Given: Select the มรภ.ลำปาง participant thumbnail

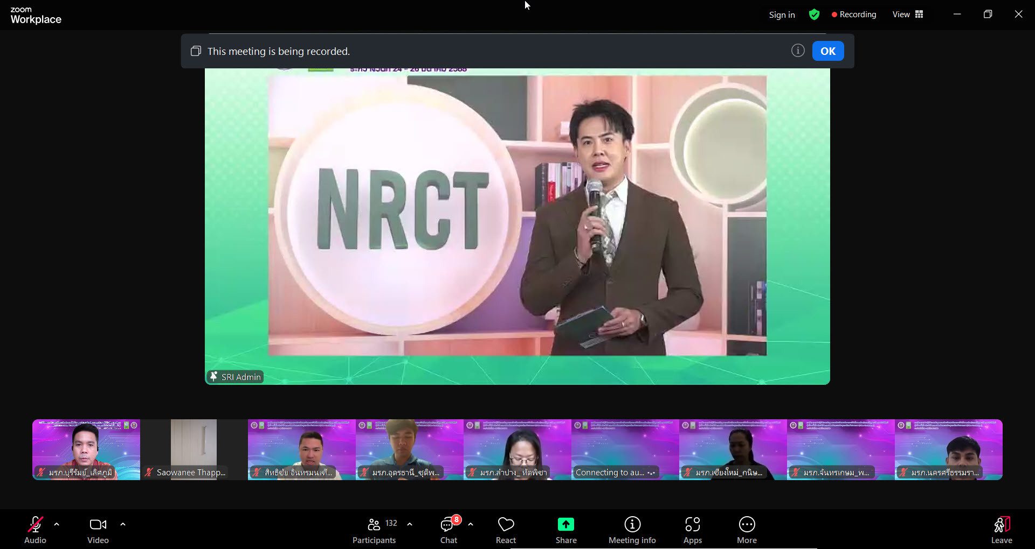Looking at the screenshot, I should tap(517, 449).
